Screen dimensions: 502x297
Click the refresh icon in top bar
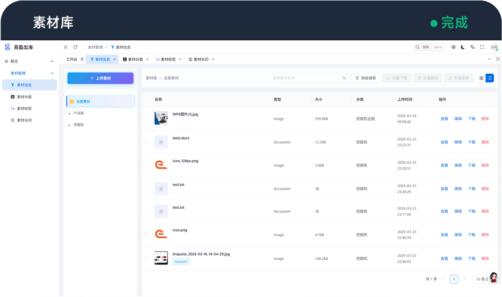[75, 47]
